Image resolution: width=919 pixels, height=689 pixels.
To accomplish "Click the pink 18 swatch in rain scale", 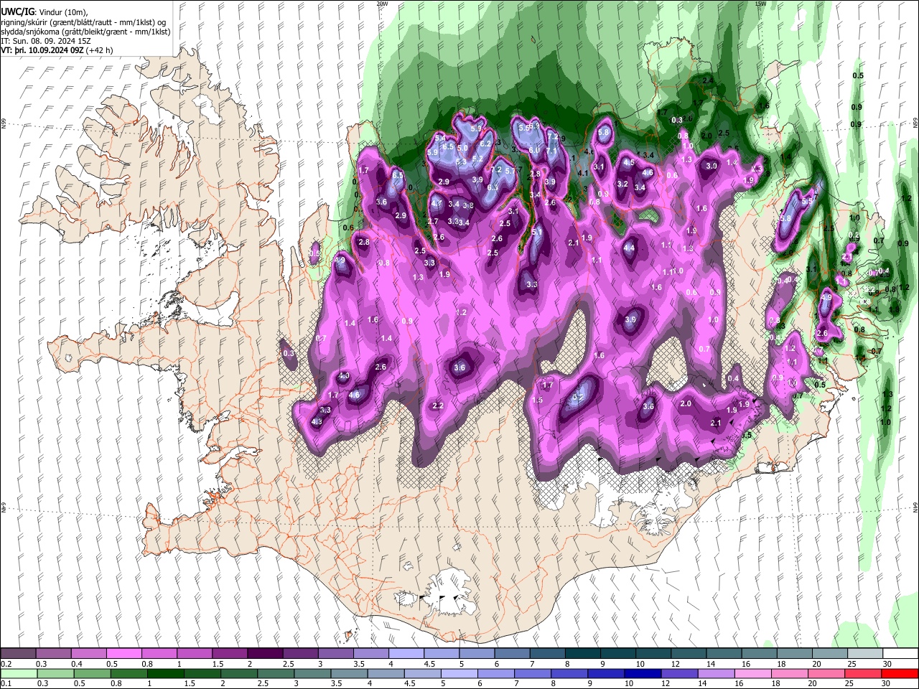I will [789, 673].
